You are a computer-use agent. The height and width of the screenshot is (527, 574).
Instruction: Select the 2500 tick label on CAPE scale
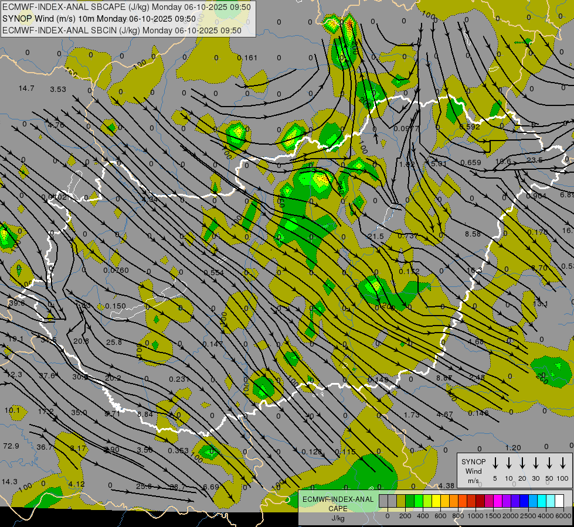(528, 516)
